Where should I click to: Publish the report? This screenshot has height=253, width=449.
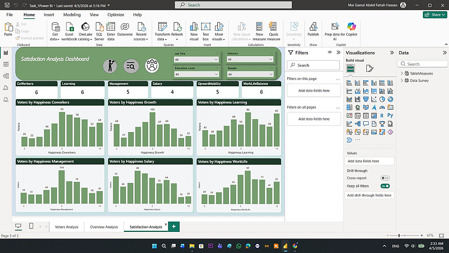(x=313, y=30)
